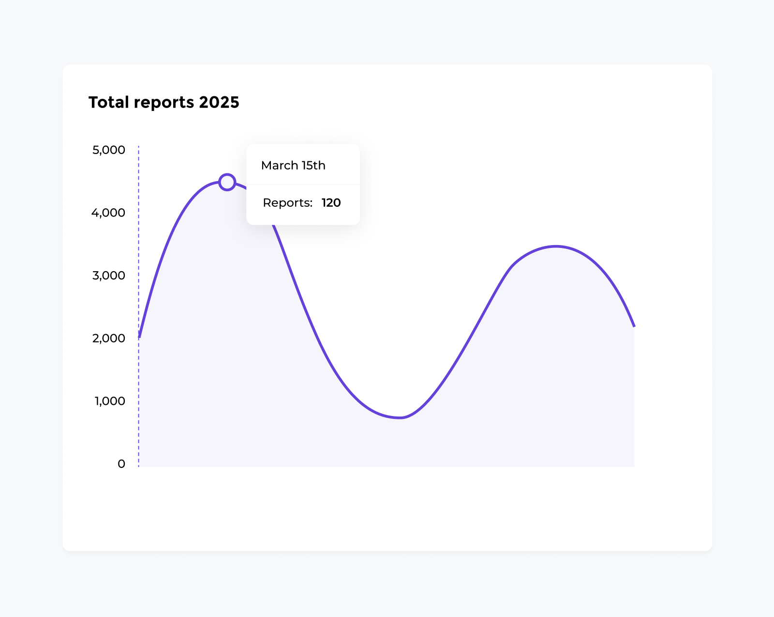Click the 5,000 y-axis label
774x617 pixels.
pos(109,150)
